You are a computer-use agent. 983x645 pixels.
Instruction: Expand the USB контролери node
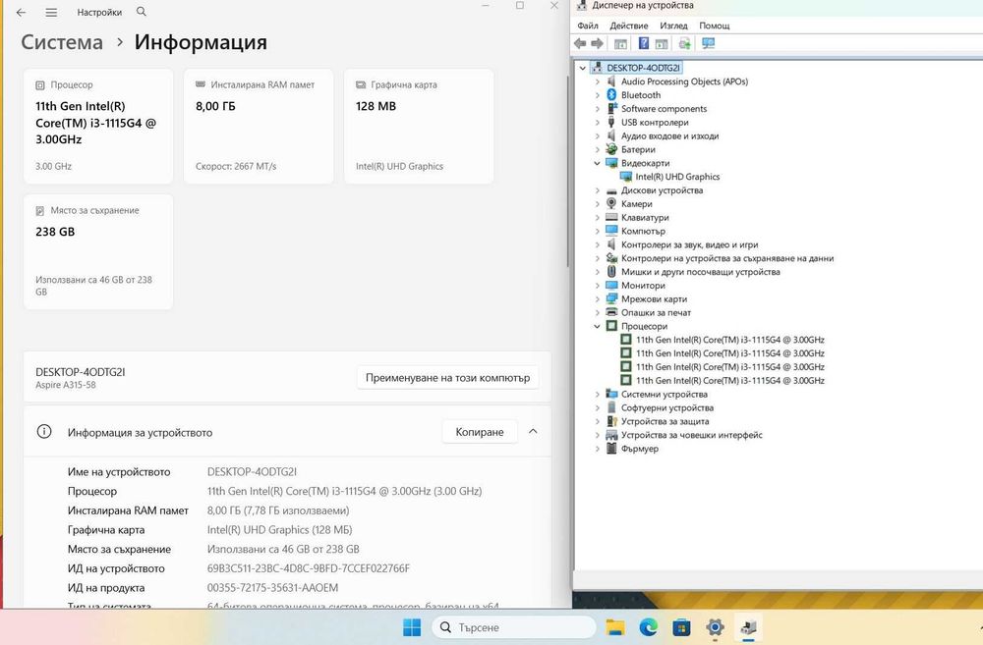pos(598,122)
